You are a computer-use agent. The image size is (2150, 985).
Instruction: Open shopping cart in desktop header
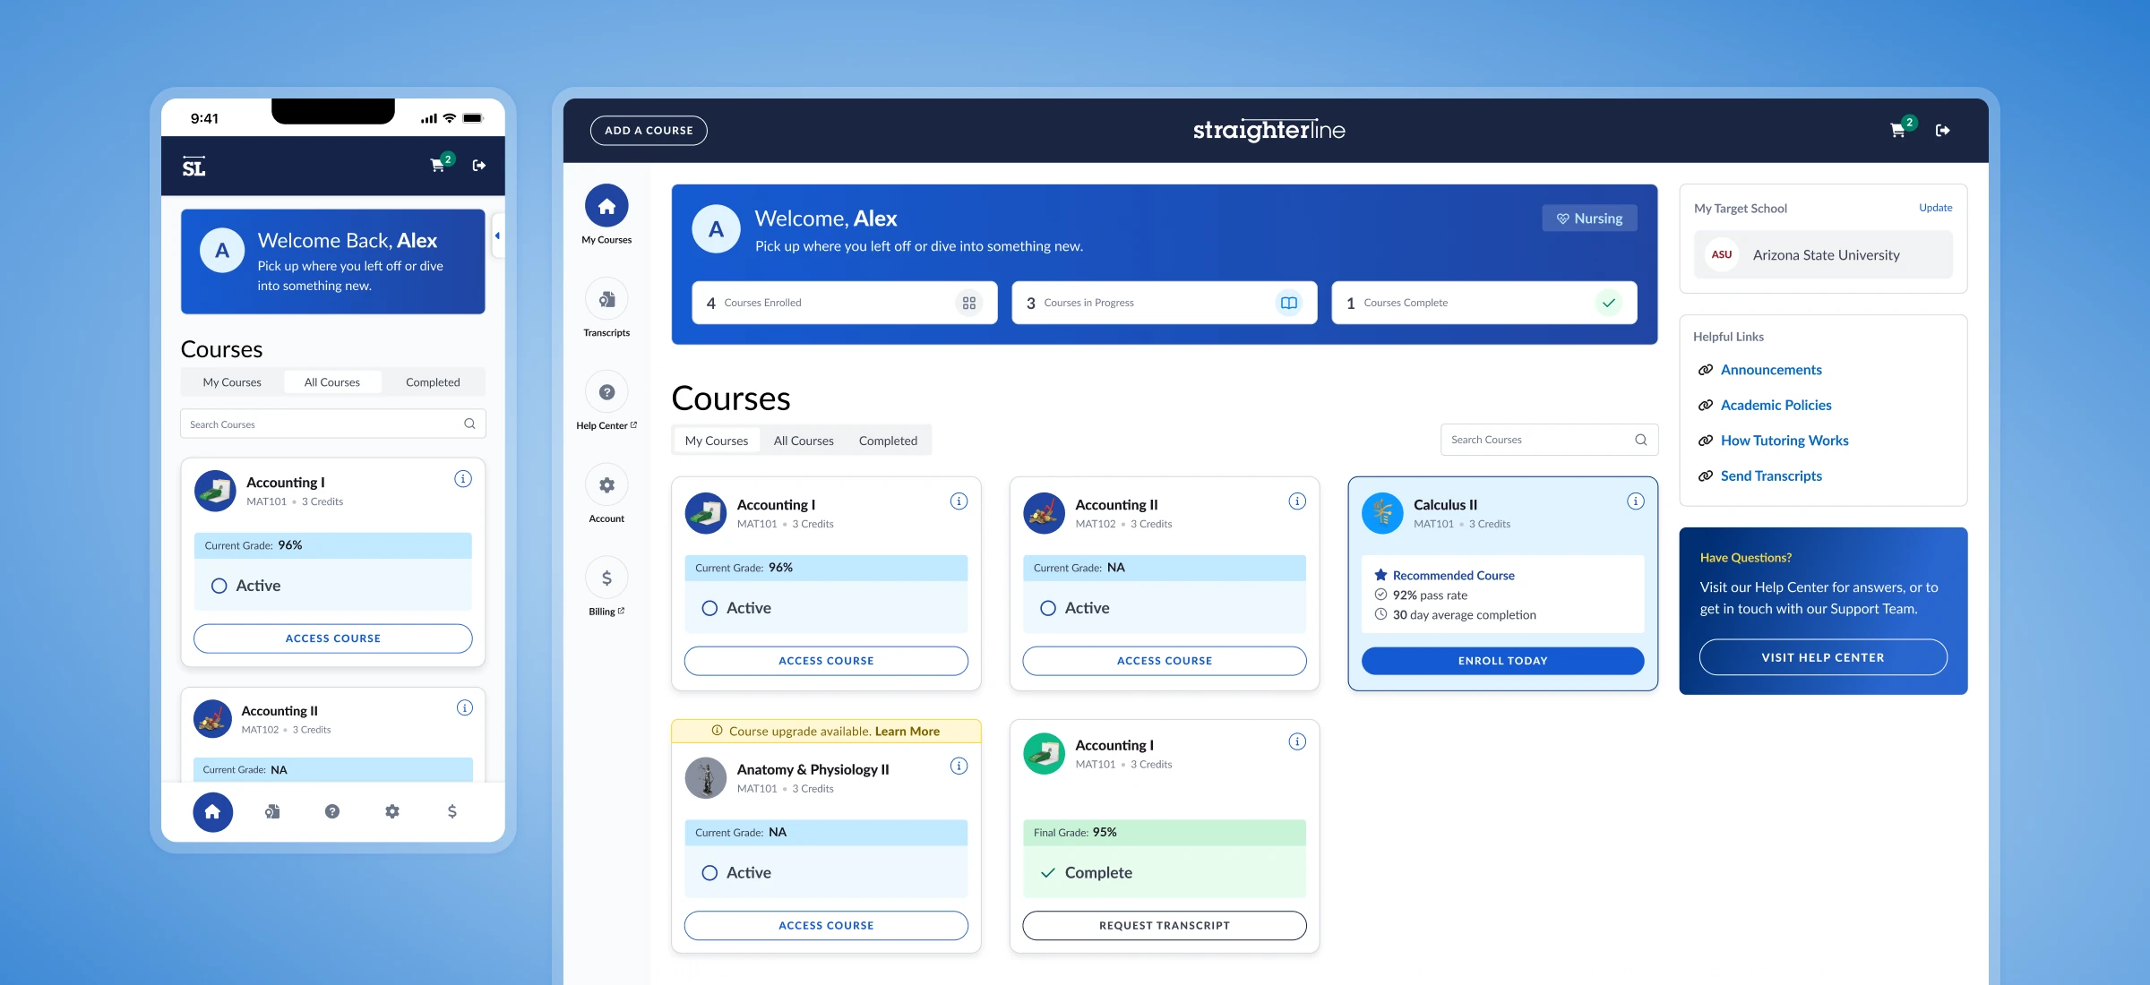(1899, 130)
